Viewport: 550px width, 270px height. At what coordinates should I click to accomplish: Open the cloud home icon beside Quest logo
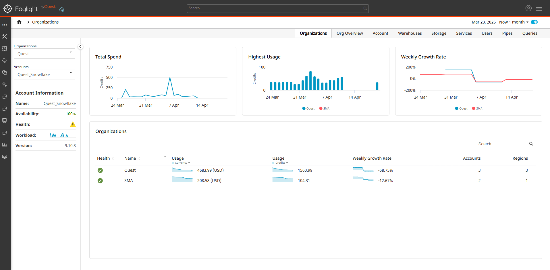(62, 9)
